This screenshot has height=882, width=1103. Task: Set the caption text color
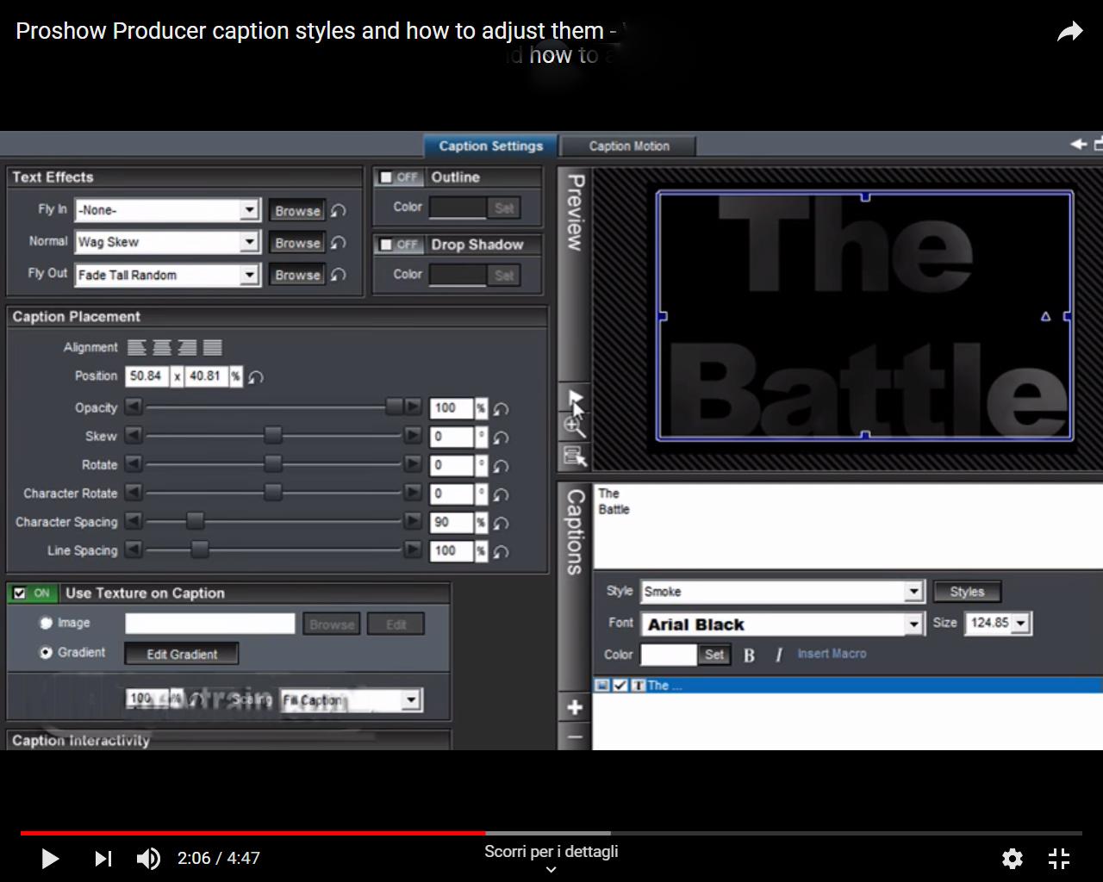point(714,655)
